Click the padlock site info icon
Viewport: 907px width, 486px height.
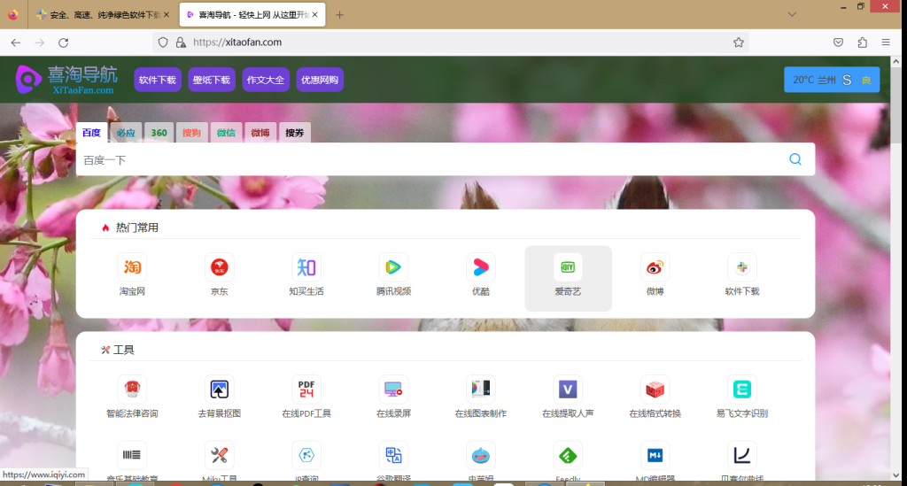(x=181, y=42)
